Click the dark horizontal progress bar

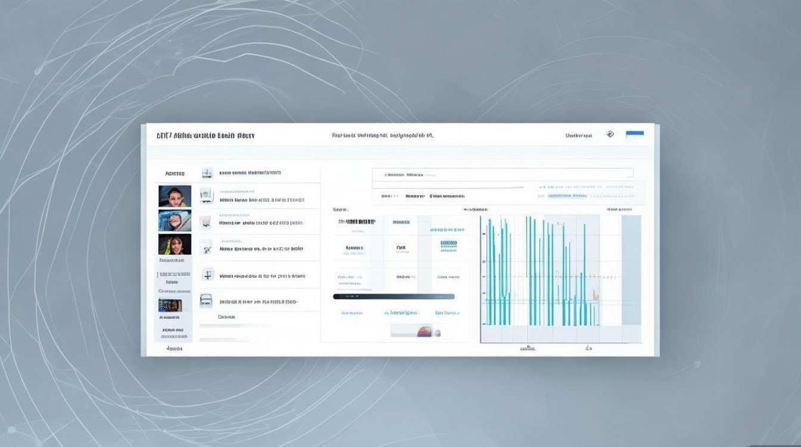pyautogui.click(x=393, y=296)
